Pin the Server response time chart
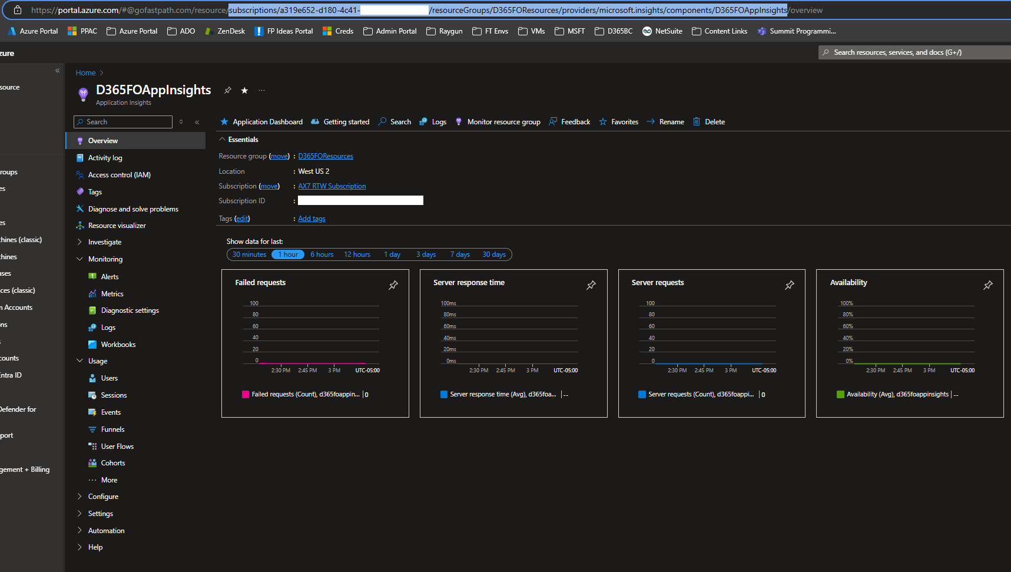Image resolution: width=1011 pixels, height=572 pixels. [x=591, y=285]
